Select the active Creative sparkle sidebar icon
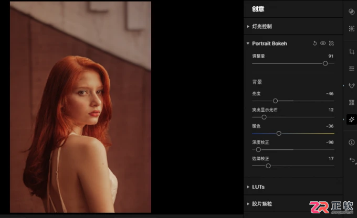This screenshot has width=357, height=218. (352, 119)
